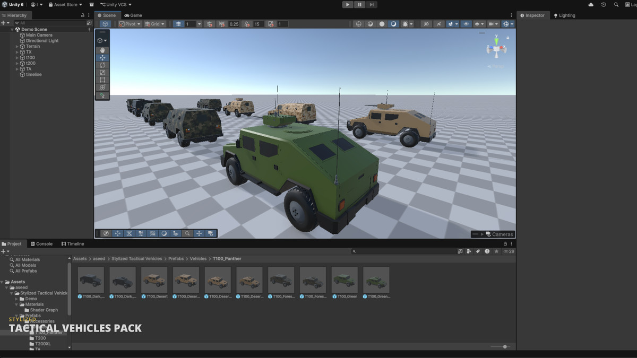
Task: Click the Prefabs breadcrumb link
Action: pyautogui.click(x=176, y=259)
